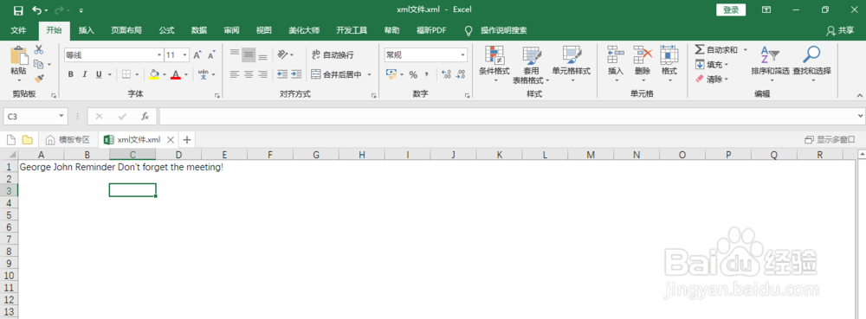Toggle bold formatting

[70, 74]
